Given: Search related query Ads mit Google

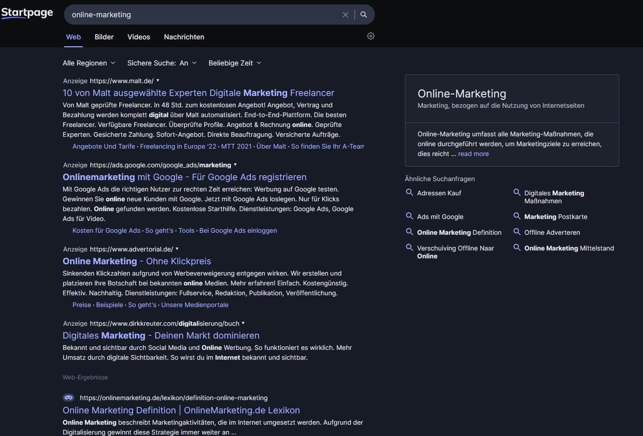Looking at the screenshot, I should 440,217.
